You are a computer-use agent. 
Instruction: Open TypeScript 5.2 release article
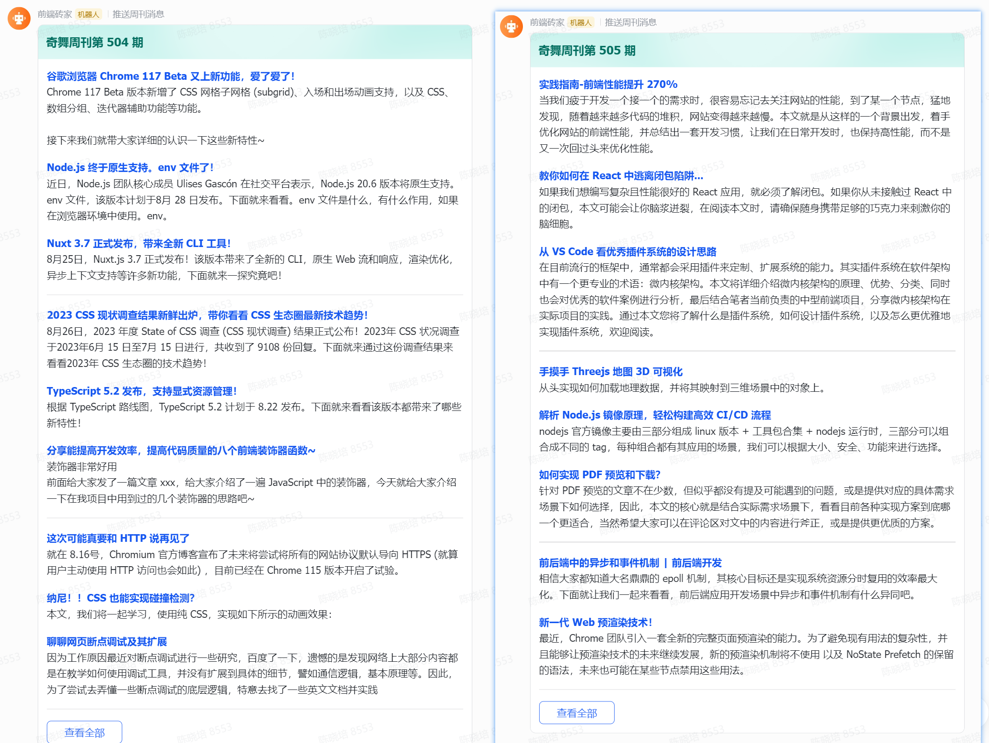point(141,391)
